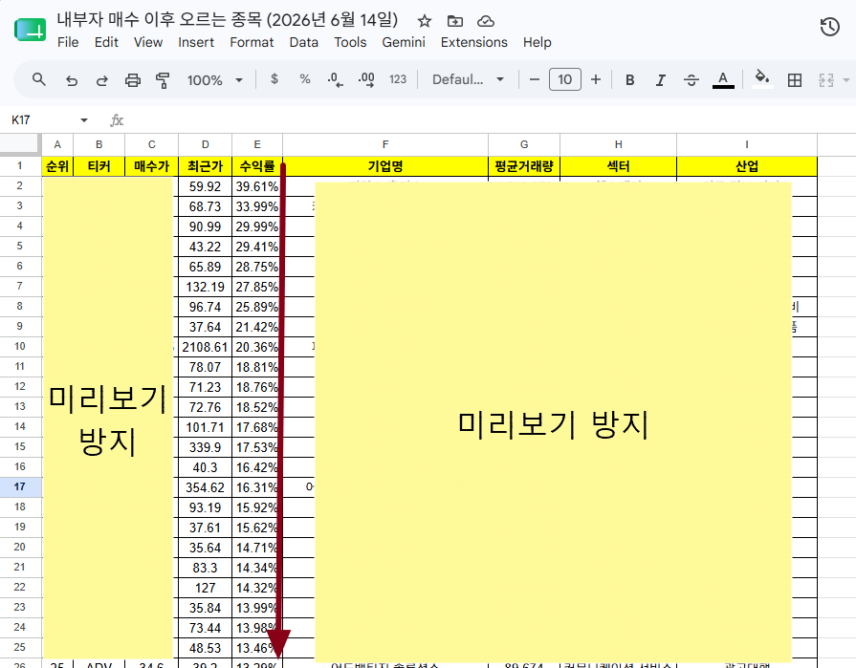Click the select-all corner box

pos(20,144)
